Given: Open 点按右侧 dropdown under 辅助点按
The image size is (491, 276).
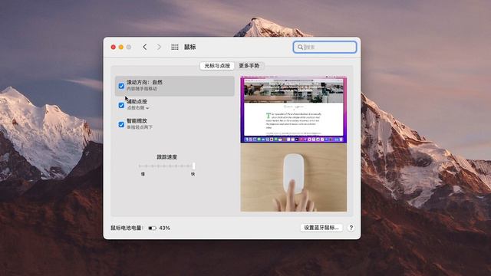Looking at the screenshot, I should click(x=138, y=108).
